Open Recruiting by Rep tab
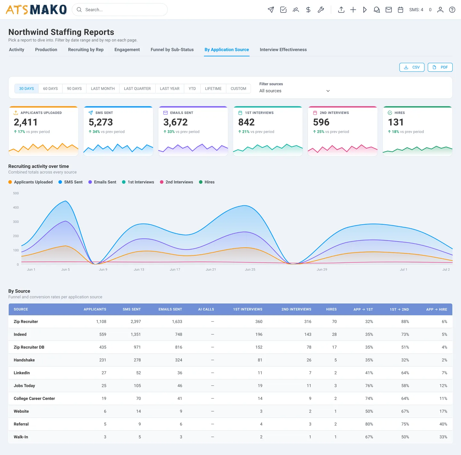 pyautogui.click(x=86, y=50)
